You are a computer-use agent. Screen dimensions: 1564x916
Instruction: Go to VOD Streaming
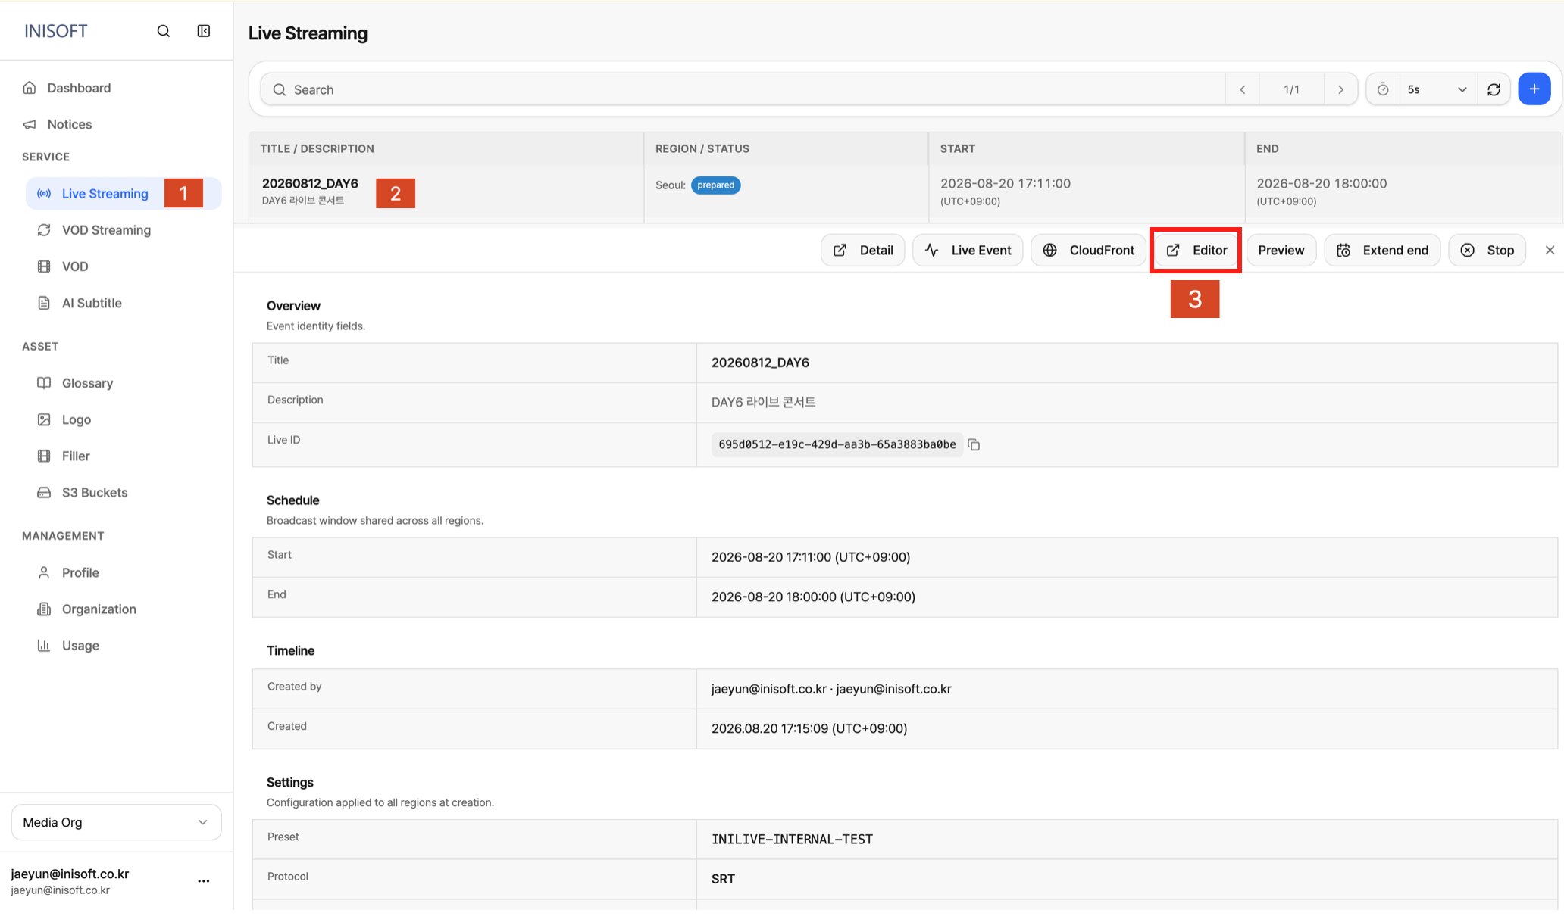pyautogui.click(x=106, y=230)
